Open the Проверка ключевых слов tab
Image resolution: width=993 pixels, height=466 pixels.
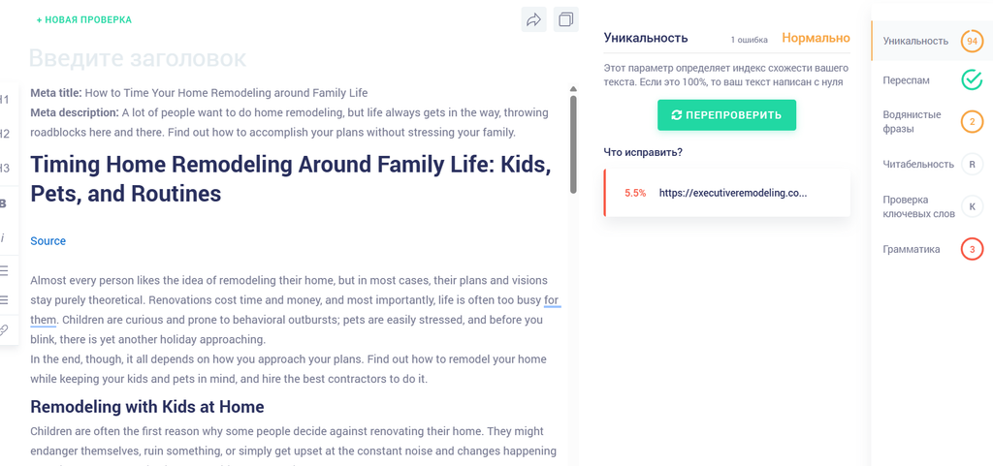932,206
